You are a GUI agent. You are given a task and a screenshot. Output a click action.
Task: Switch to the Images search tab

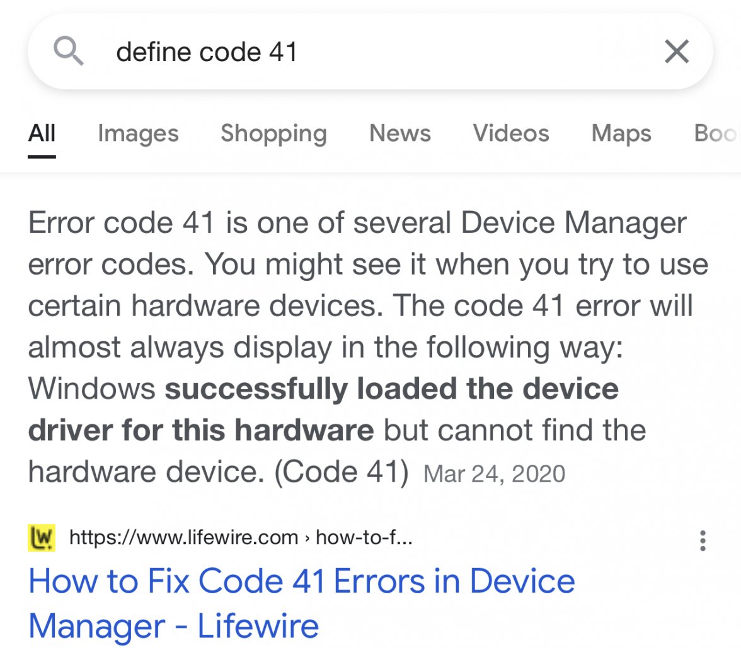pyautogui.click(x=138, y=134)
